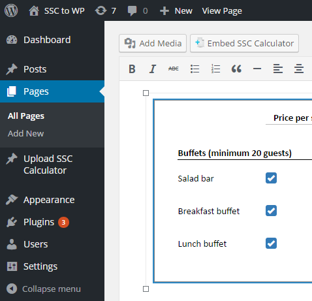Insert a numbered list
Screen dimensions: 312x301
215,69
